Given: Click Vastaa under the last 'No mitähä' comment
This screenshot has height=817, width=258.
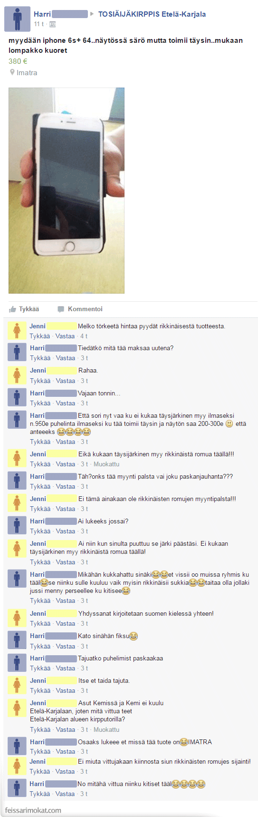Looking at the screenshot, I should pos(65,794).
